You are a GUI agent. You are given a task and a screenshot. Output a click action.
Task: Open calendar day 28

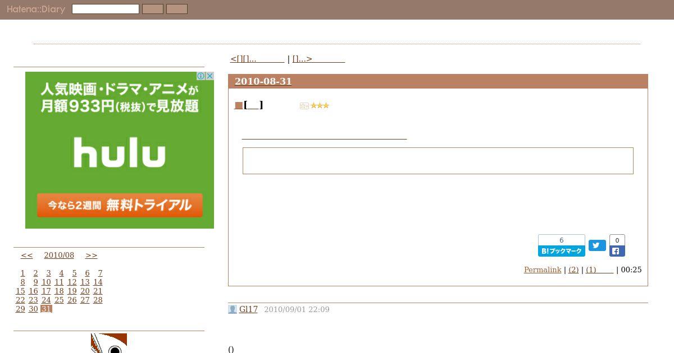(x=98, y=300)
